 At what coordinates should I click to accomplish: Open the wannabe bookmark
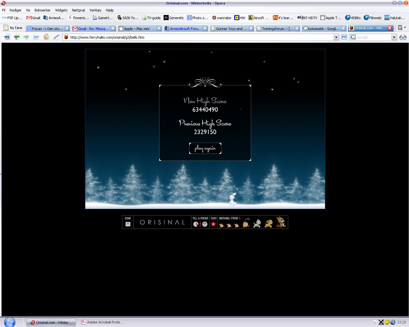221,18
